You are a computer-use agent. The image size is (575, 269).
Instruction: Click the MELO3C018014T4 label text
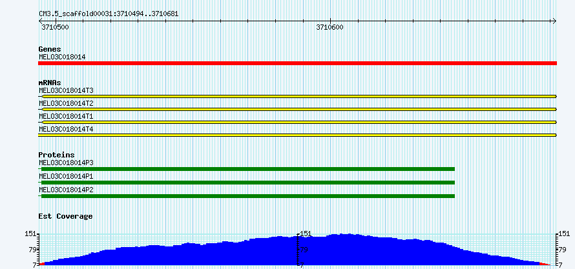[x=66, y=129]
